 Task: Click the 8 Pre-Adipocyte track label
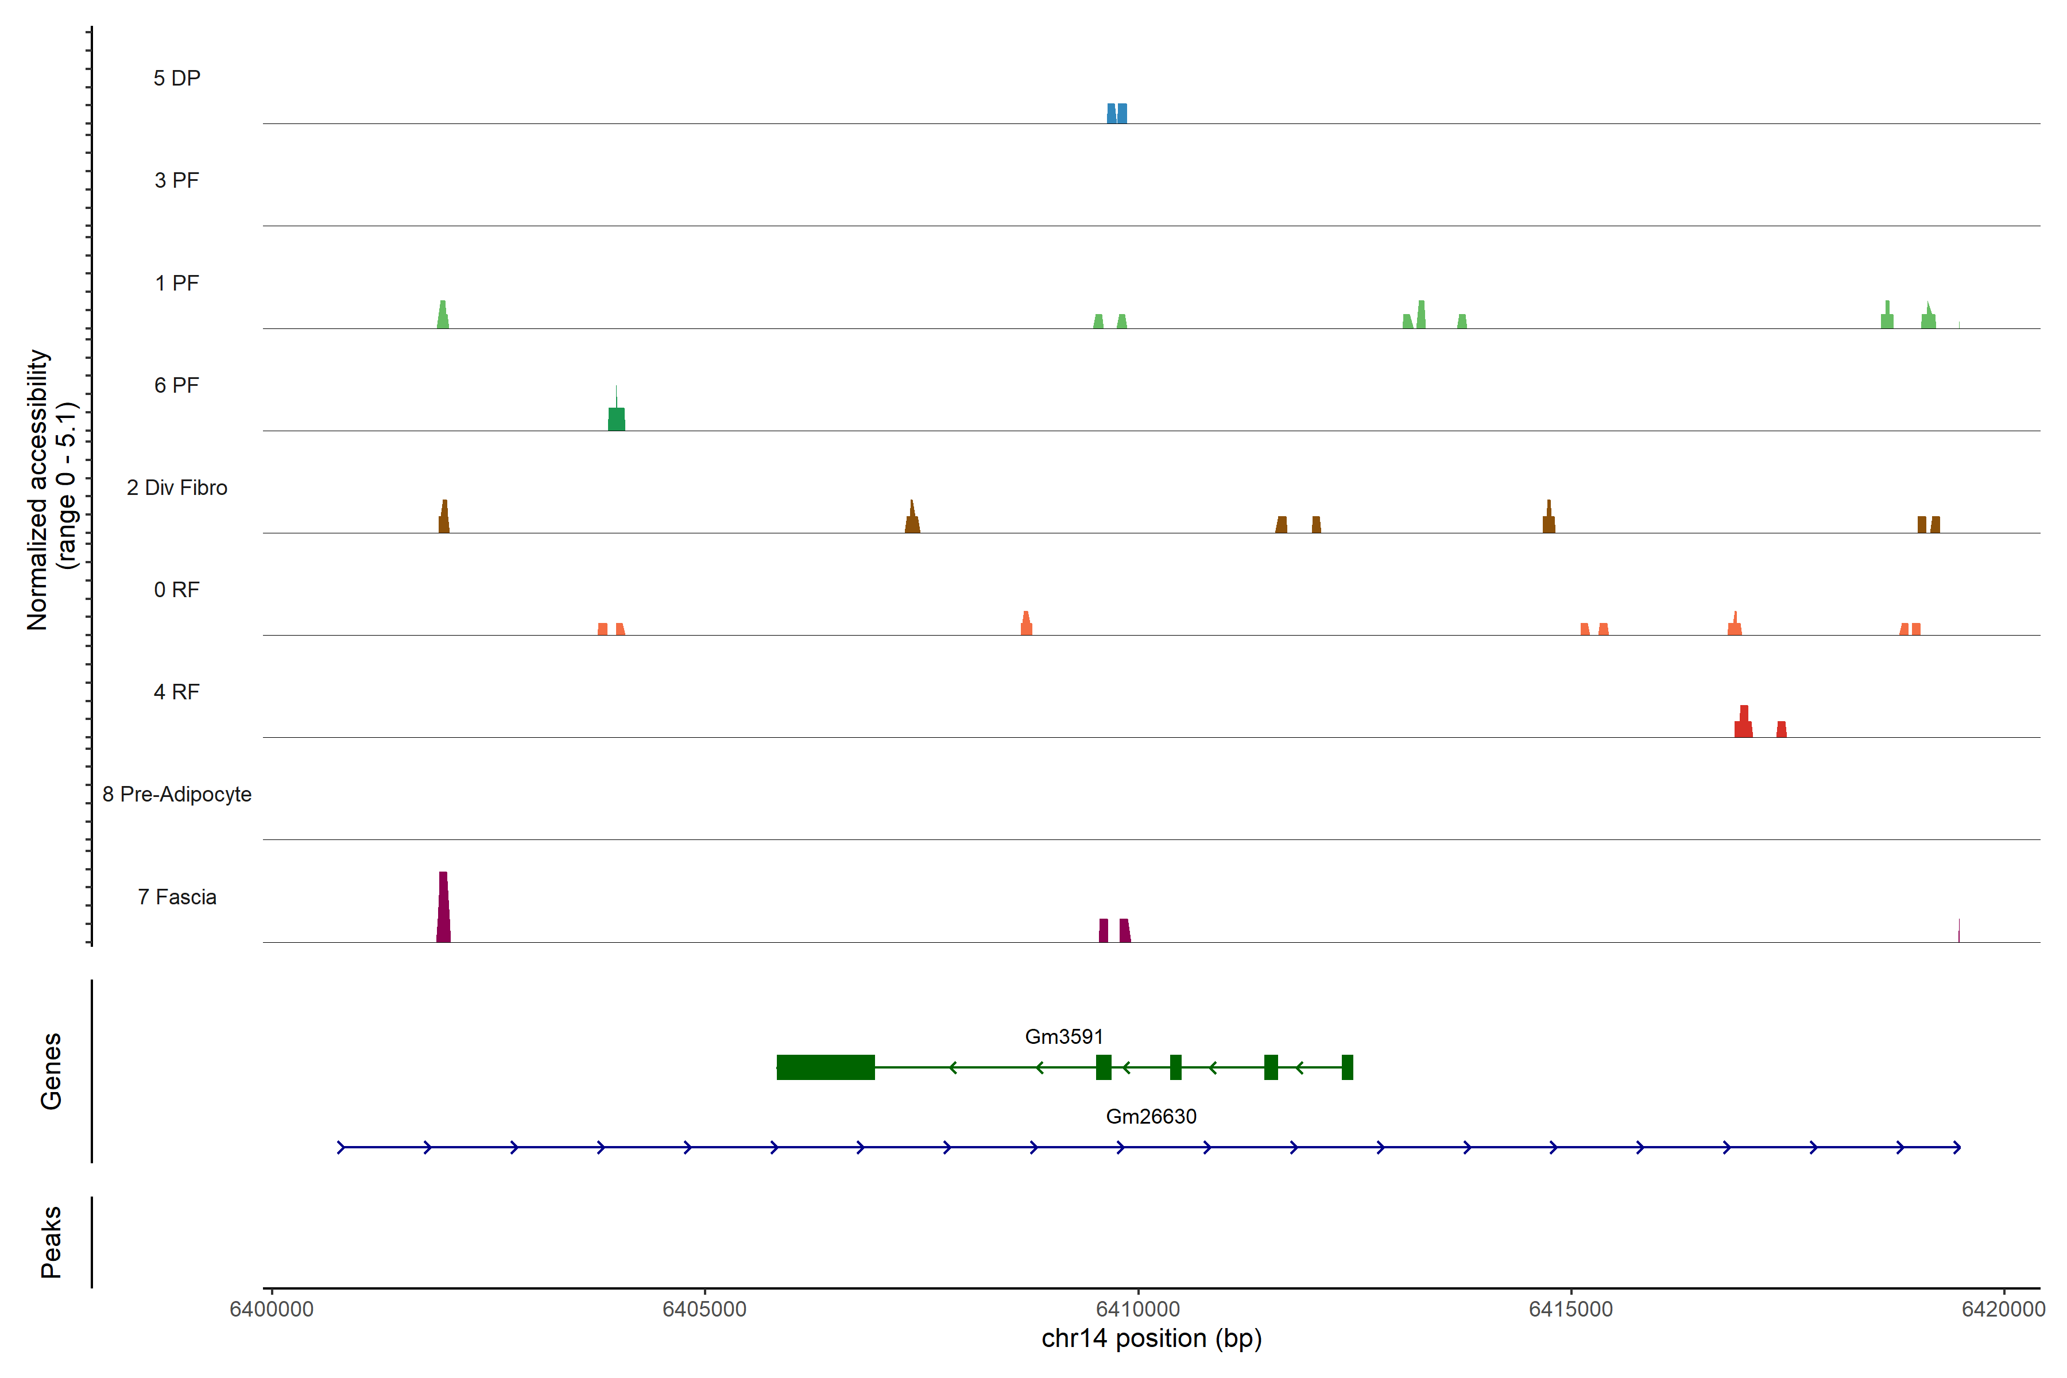pos(177,795)
